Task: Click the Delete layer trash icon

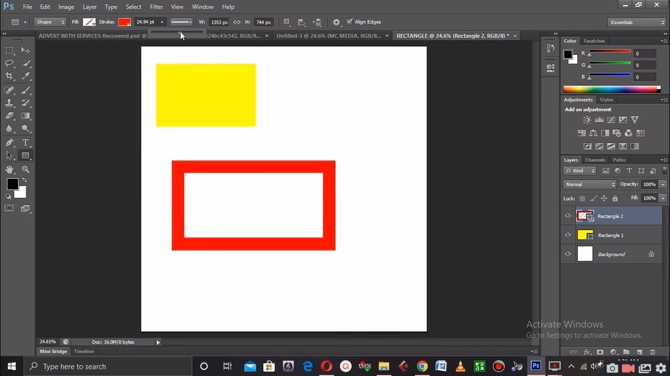Action: click(x=653, y=351)
